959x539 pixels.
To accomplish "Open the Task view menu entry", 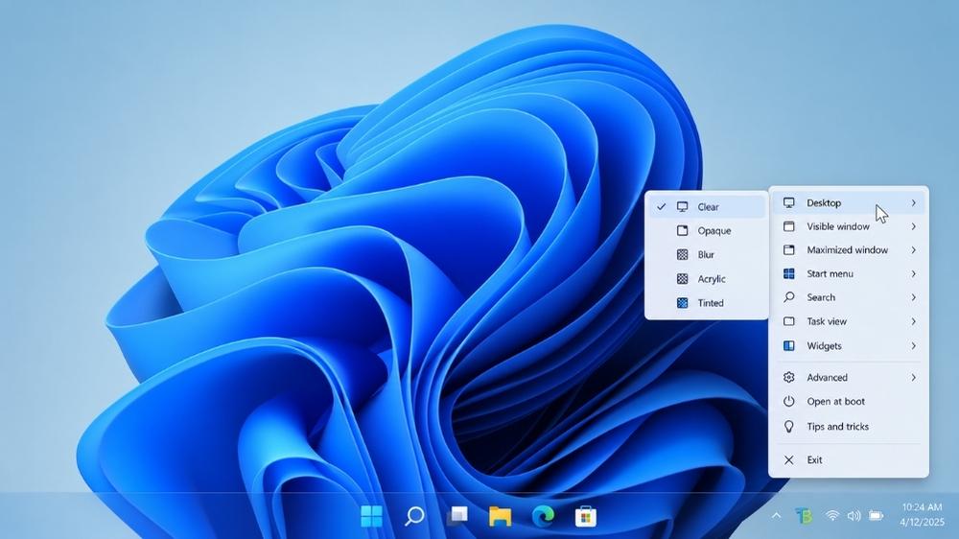I will pyautogui.click(x=849, y=321).
